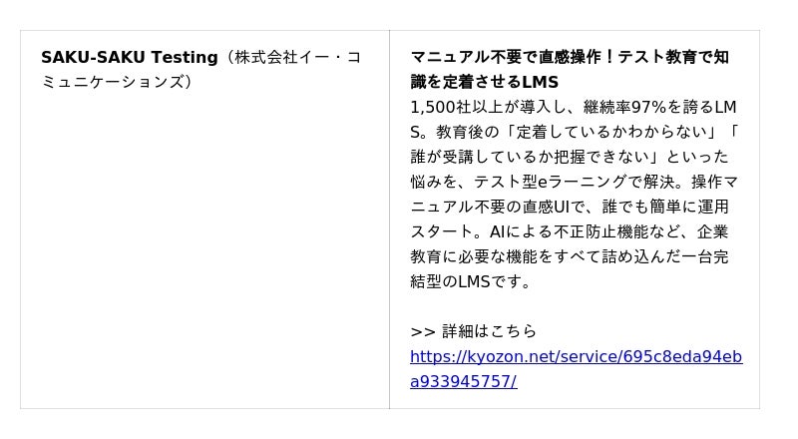Click the bold 識を定着させるLMS heading line
798x439 pixels.
484,82
